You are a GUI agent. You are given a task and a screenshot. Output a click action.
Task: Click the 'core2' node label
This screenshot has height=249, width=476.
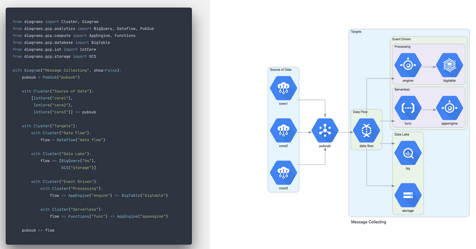[x=283, y=146]
